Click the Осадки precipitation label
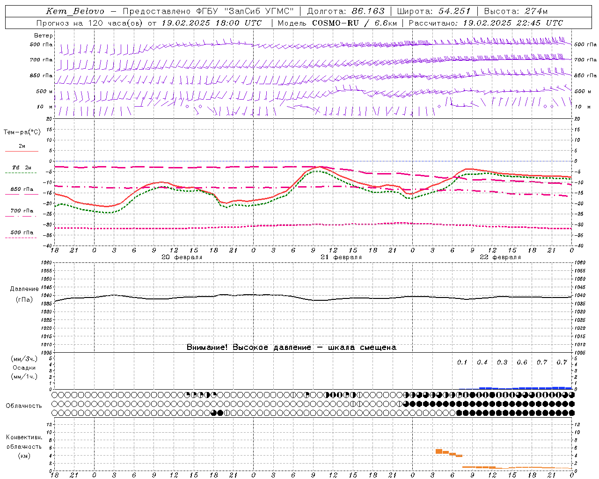599x479 pixels. 24,368
